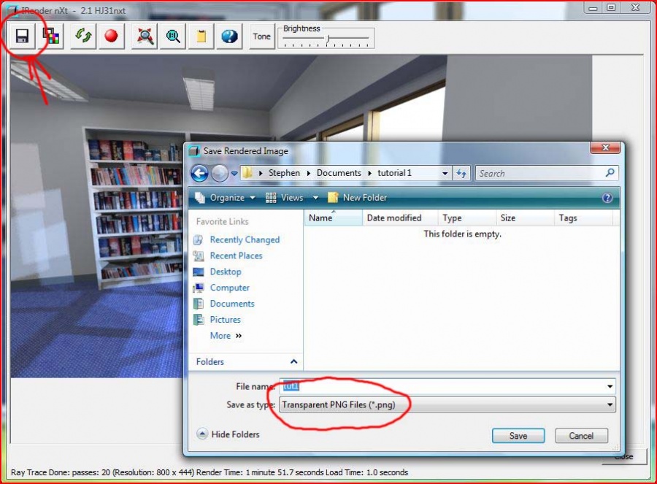Click the Save button

coord(518,436)
